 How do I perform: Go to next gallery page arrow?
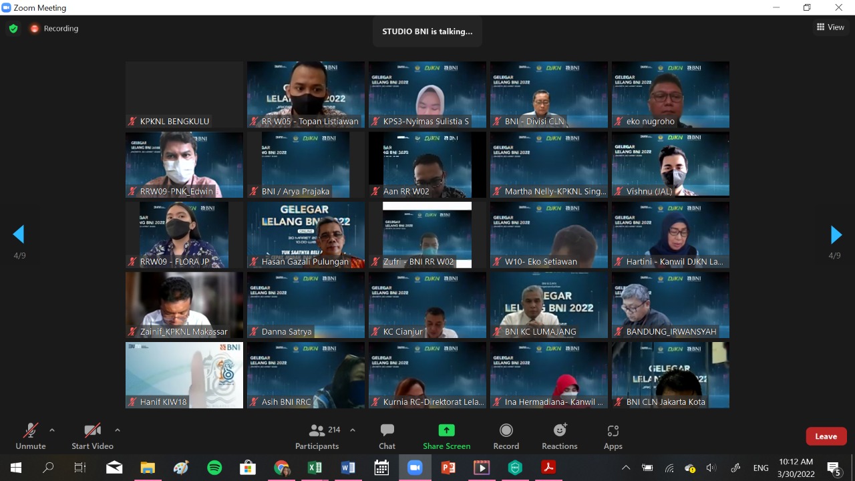pos(836,234)
